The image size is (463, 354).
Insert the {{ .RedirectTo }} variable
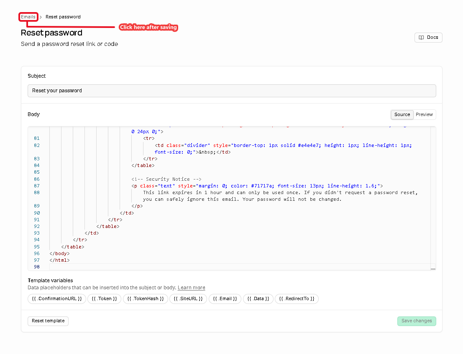(x=297, y=298)
